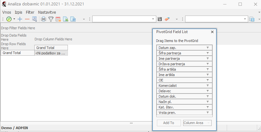Click the save floppy disk icon
Viewport: 261px width, 132px height.
tap(160, 19)
